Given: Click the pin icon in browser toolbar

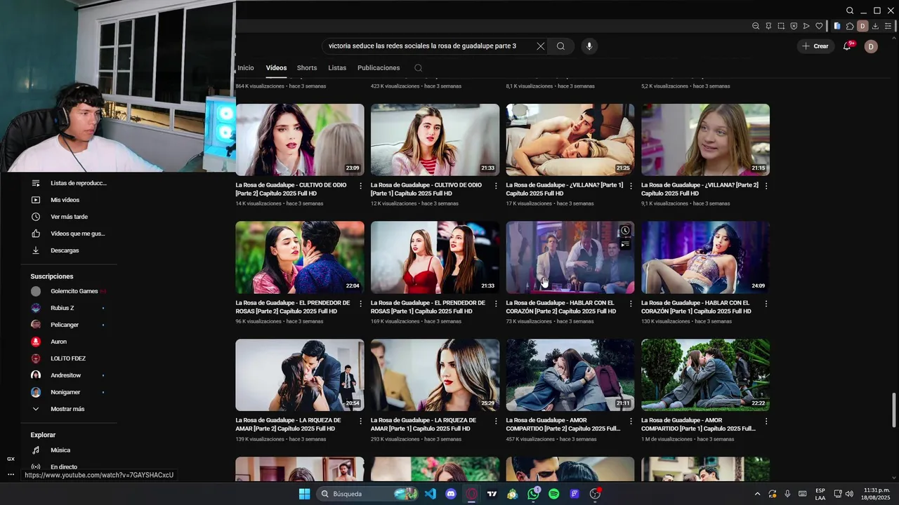Looking at the screenshot, I should tap(768, 26).
